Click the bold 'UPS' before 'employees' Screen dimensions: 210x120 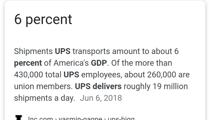coord(71,75)
